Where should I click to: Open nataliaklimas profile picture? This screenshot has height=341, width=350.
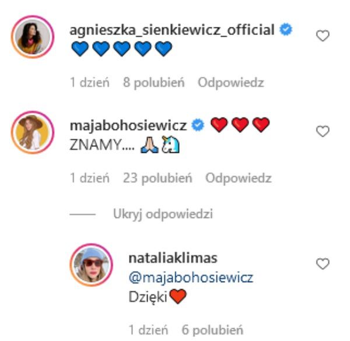(91, 265)
